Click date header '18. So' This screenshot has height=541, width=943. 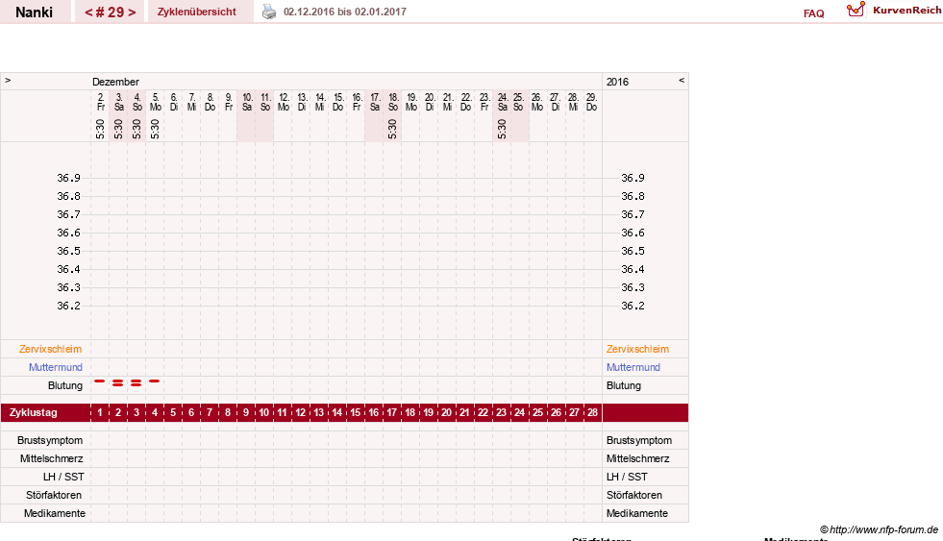click(393, 102)
